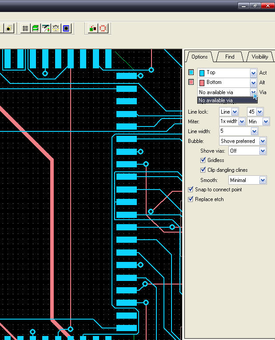Screen dimensions: 275x340
Task: Click the red dashed circle icon
Action: tap(103, 28)
